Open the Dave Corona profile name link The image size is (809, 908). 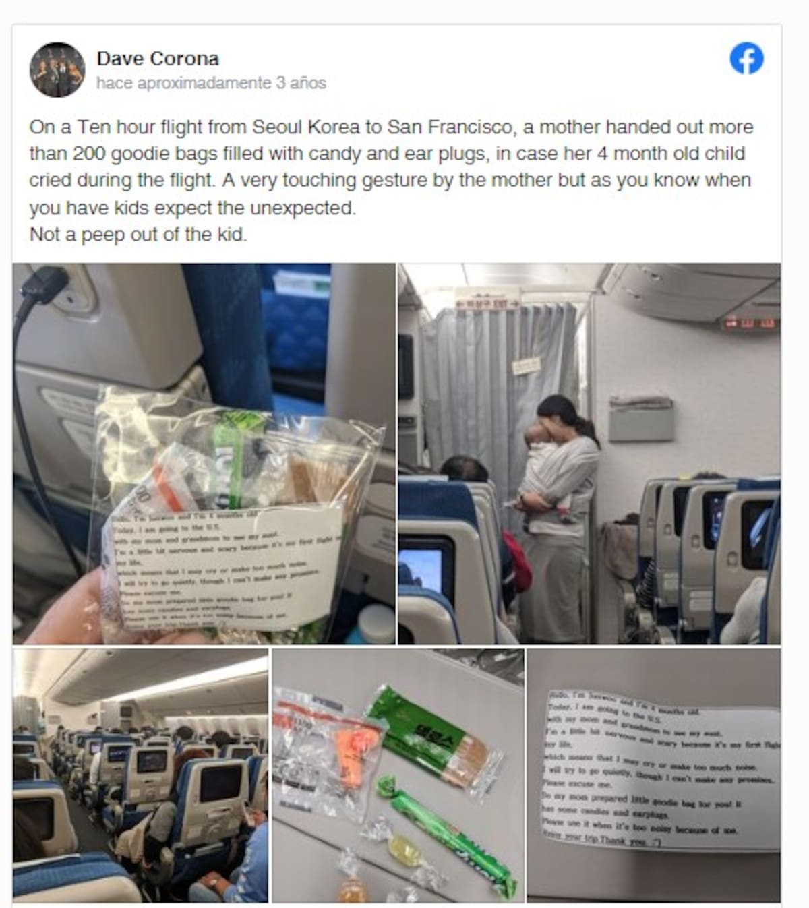(158, 59)
